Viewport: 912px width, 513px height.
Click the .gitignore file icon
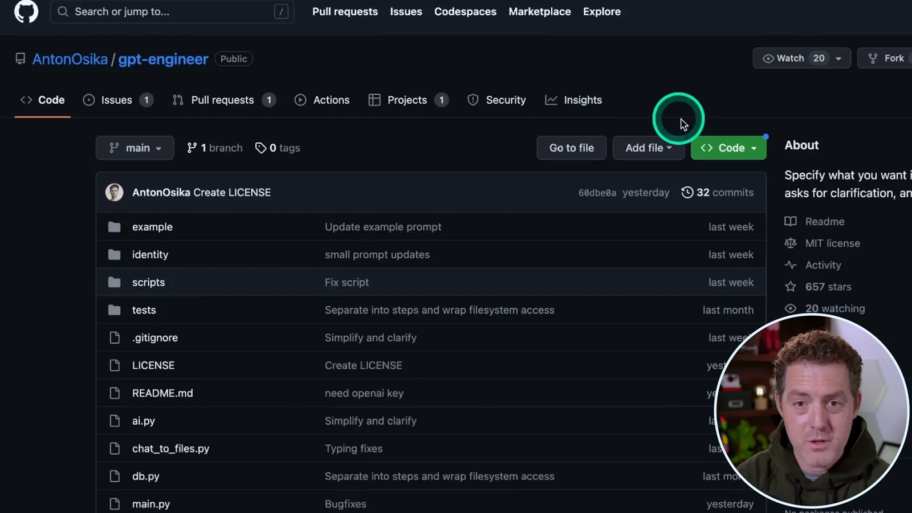(x=115, y=338)
